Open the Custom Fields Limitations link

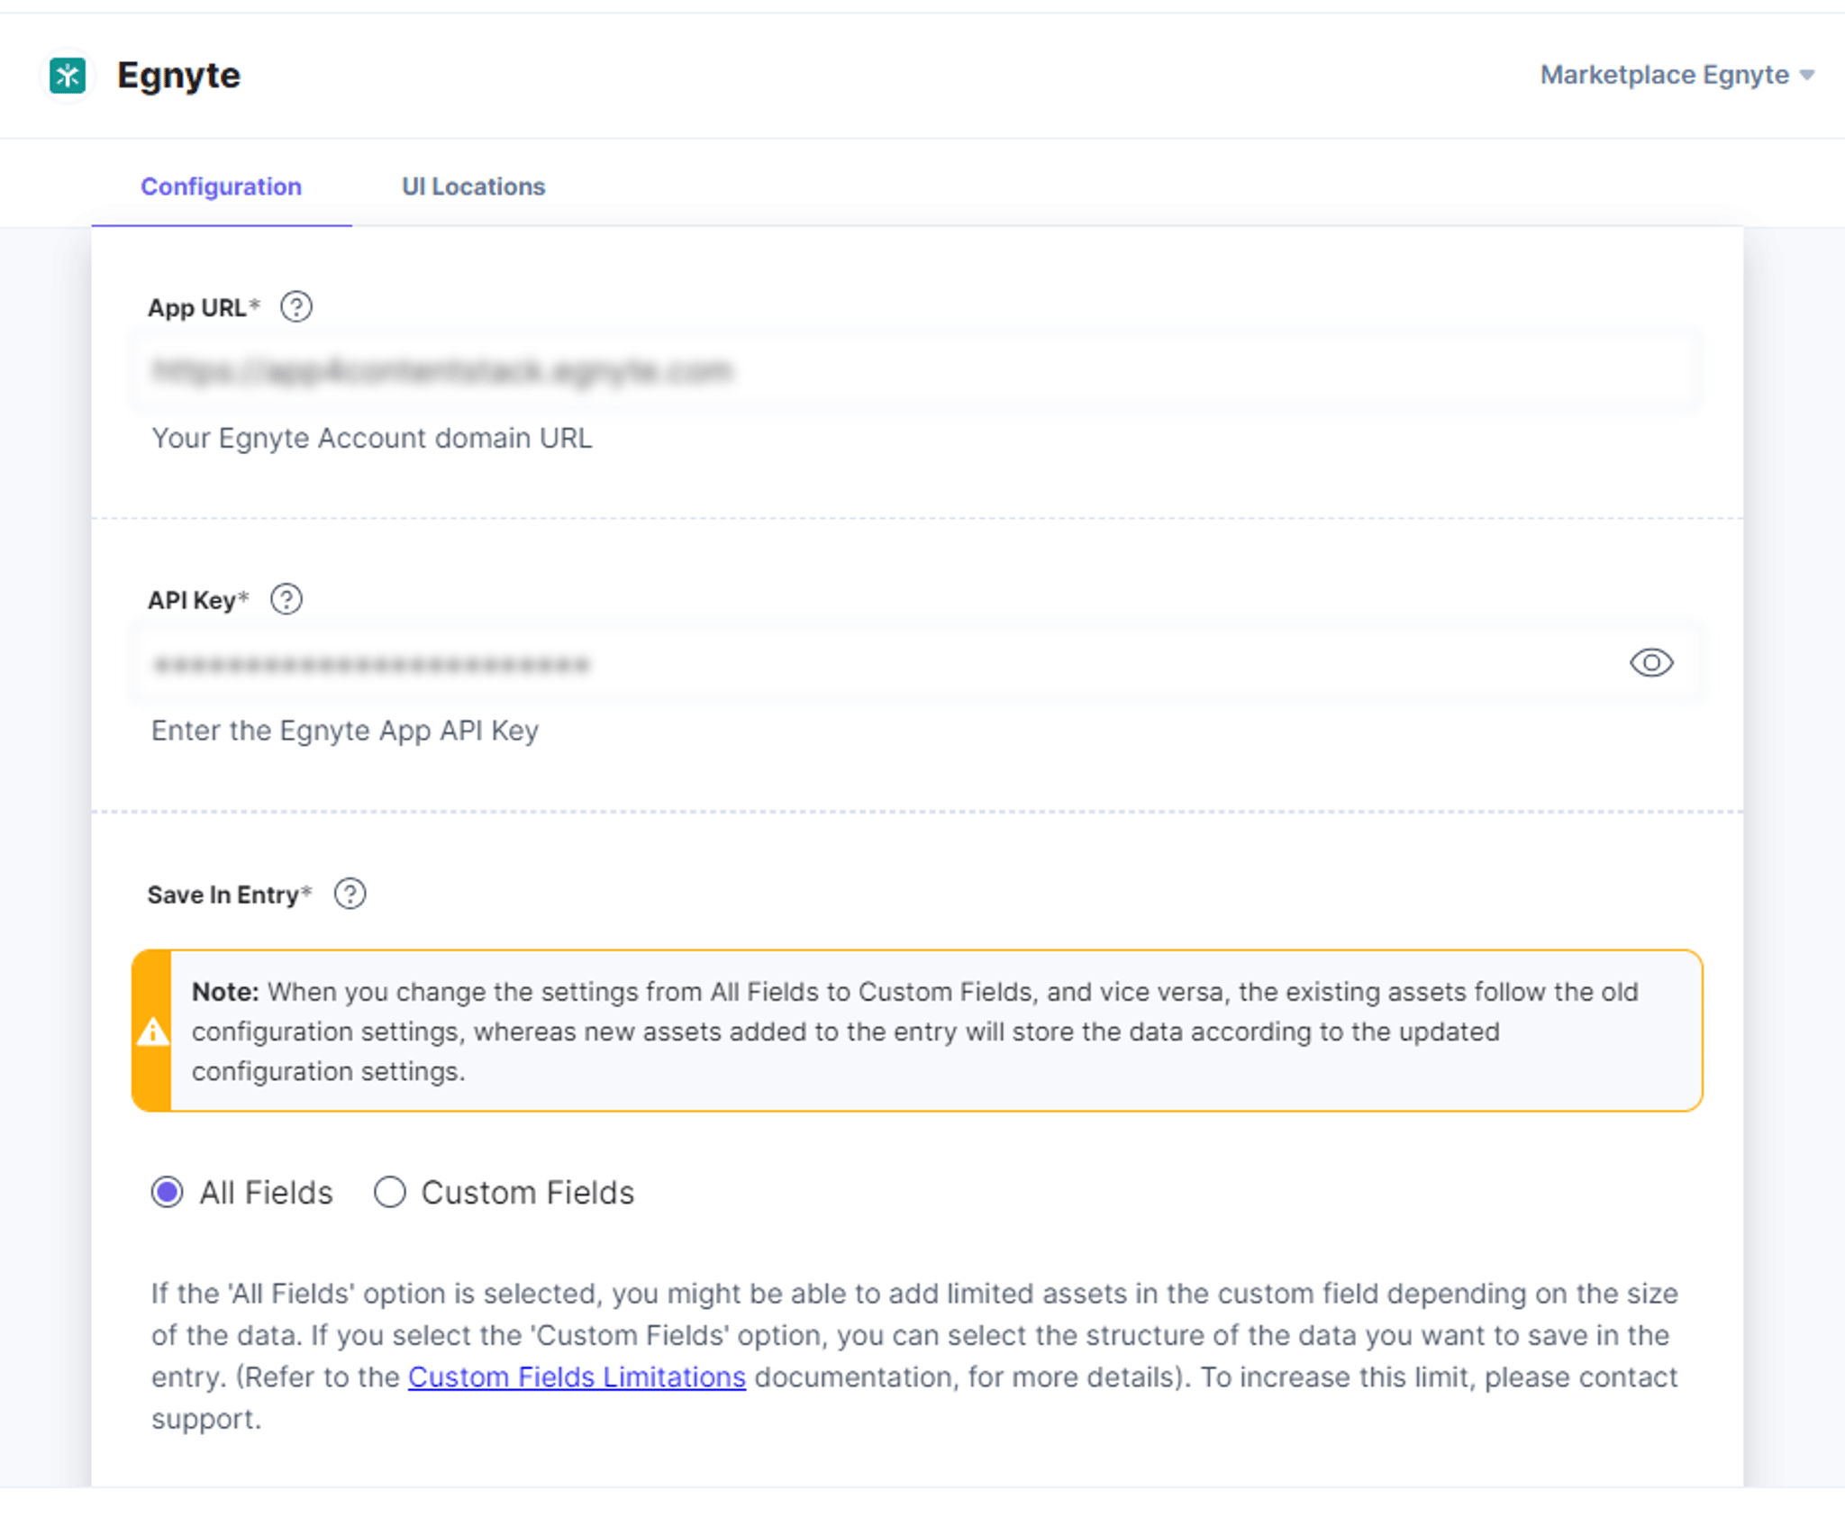(x=577, y=1377)
